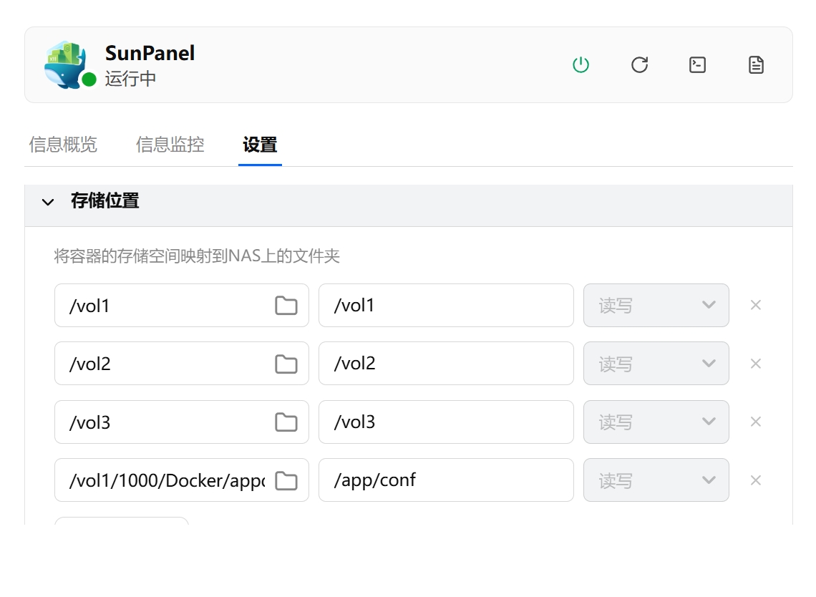The width and height of the screenshot is (816, 597).
Task: Remove the /vol1 storage mapping row
Action: point(755,305)
